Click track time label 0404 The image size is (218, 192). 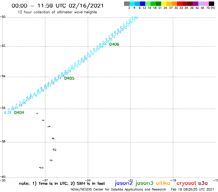(19, 113)
